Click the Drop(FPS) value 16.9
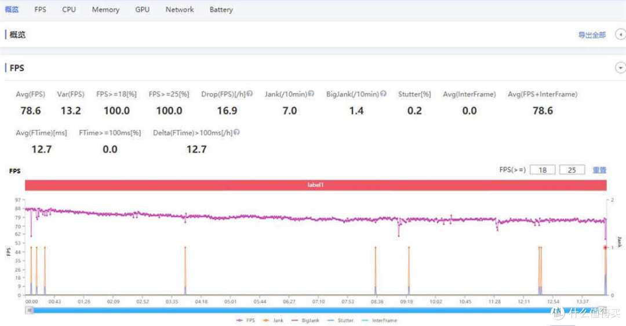 [x=227, y=111]
